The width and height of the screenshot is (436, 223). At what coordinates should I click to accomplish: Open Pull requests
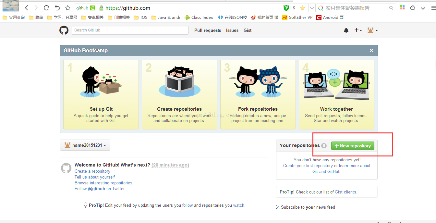[x=208, y=30]
